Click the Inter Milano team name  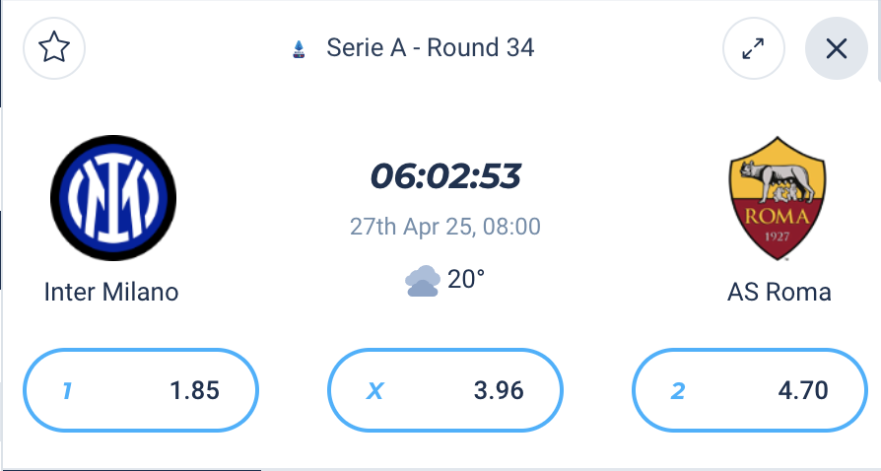(111, 293)
